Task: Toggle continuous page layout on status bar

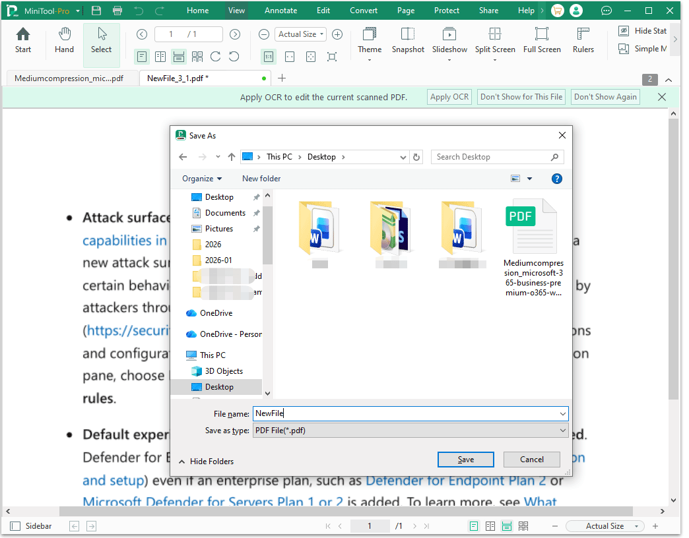Action: pos(506,525)
